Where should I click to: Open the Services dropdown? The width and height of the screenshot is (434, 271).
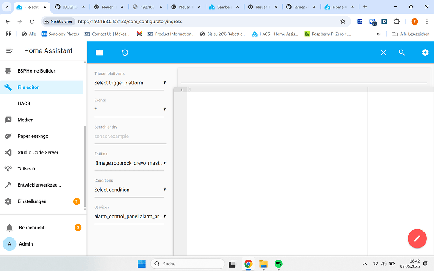click(x=129, y=216)
